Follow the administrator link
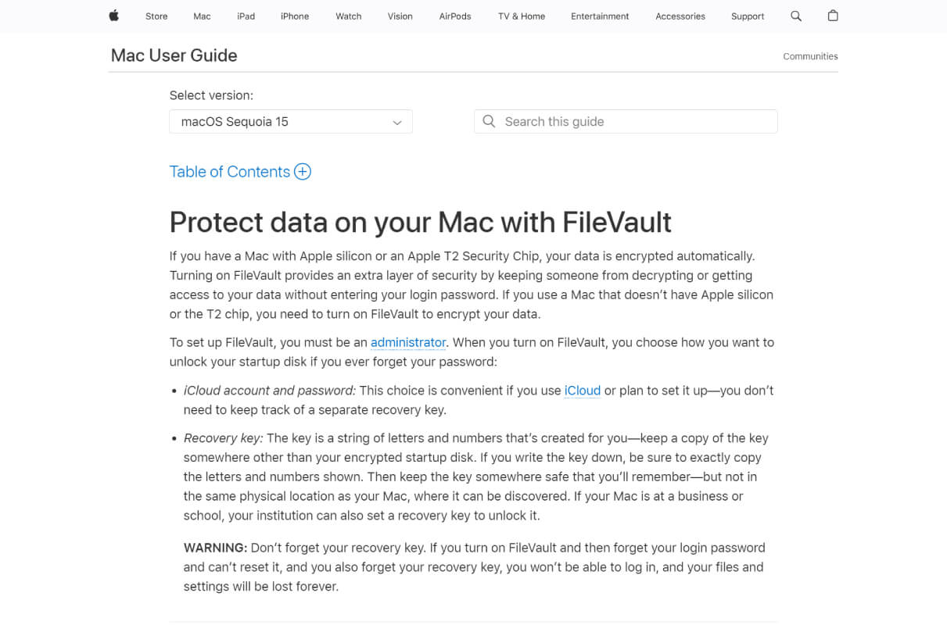This screenshot has width=947, height=625. 408,342
